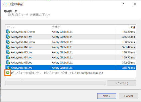
Task: Click the 139.72 ms ping value
Action: click(128, 58)
